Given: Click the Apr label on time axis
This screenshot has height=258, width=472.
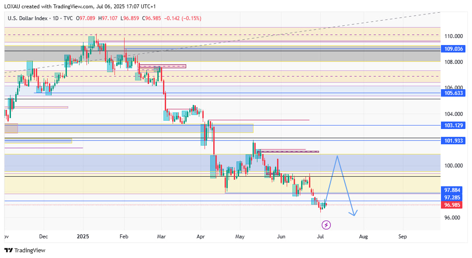Looking at the screenshot, I should 201,237.
